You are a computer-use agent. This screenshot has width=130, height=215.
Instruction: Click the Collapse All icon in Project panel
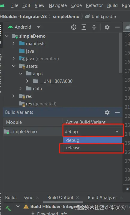pos(94,27)
